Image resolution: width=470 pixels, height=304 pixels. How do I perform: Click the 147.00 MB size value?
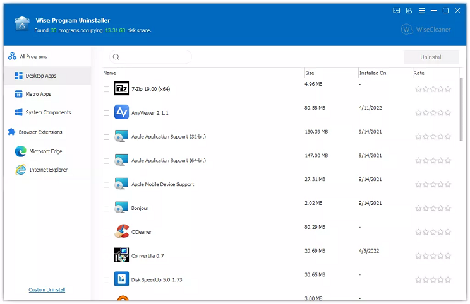click(316, 156)
